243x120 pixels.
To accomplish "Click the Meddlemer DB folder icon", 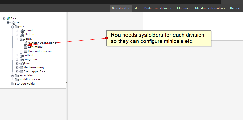I will 17,80.
